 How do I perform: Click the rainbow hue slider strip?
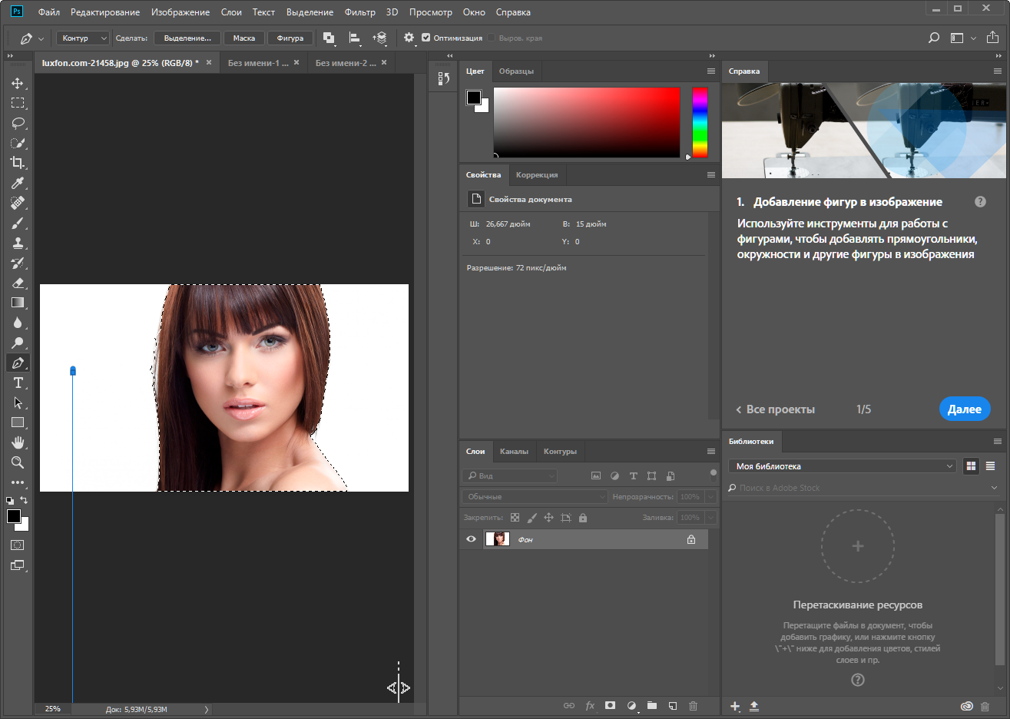click(700, 121)
